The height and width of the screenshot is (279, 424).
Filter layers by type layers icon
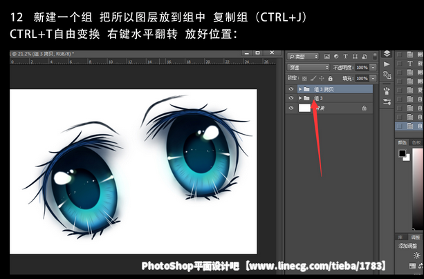pyautogui.click(x=345, y=57)
